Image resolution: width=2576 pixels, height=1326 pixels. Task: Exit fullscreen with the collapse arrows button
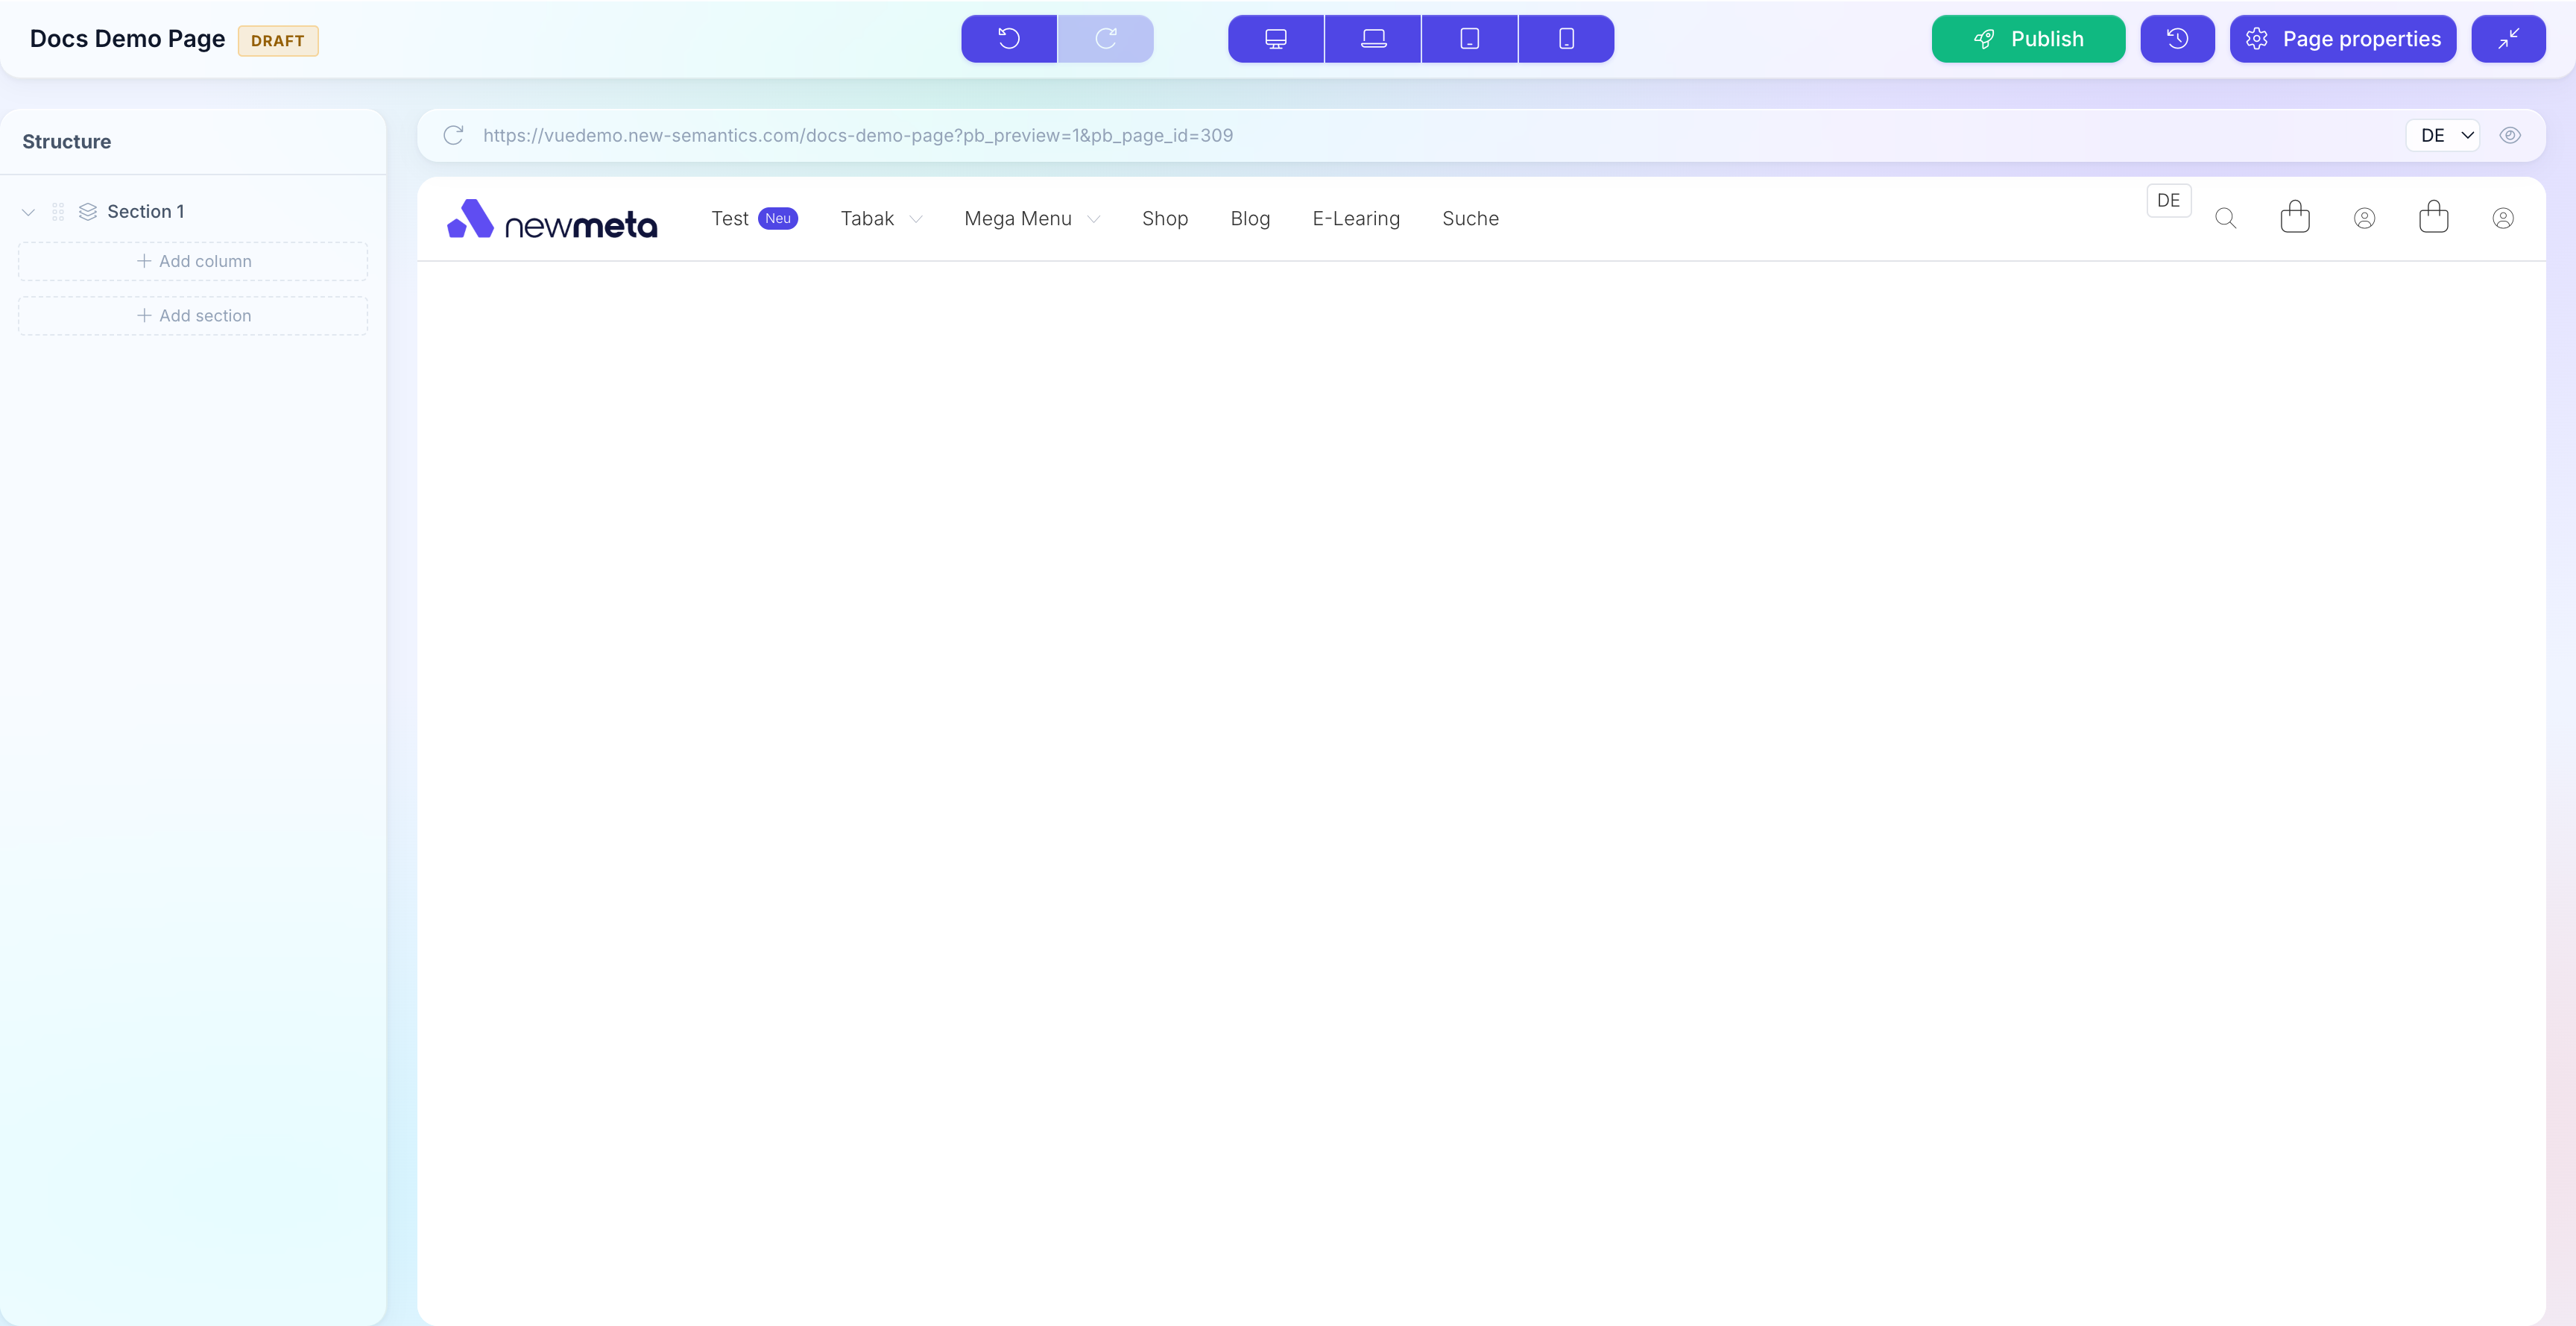[x=2508, y=39]
